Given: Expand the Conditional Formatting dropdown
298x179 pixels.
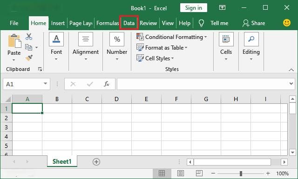Looking at the screenshot, I should (x=205, y=37).
